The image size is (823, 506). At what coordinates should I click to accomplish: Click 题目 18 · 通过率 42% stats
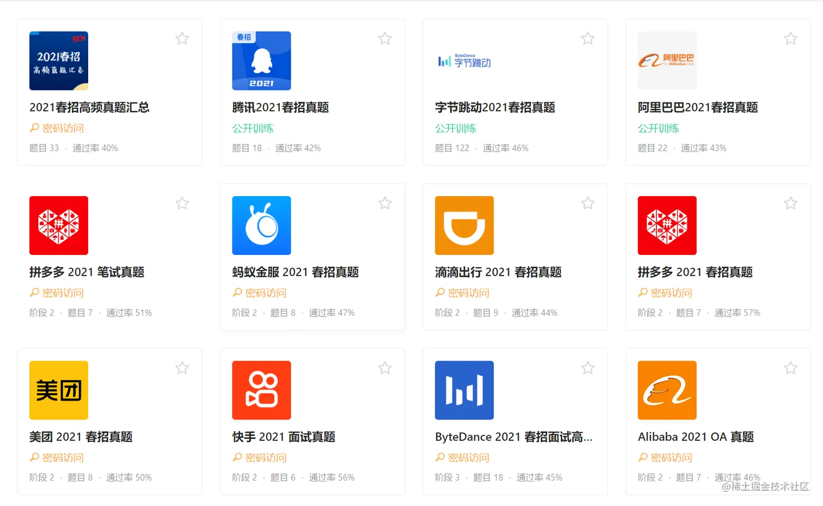(277, 148)
